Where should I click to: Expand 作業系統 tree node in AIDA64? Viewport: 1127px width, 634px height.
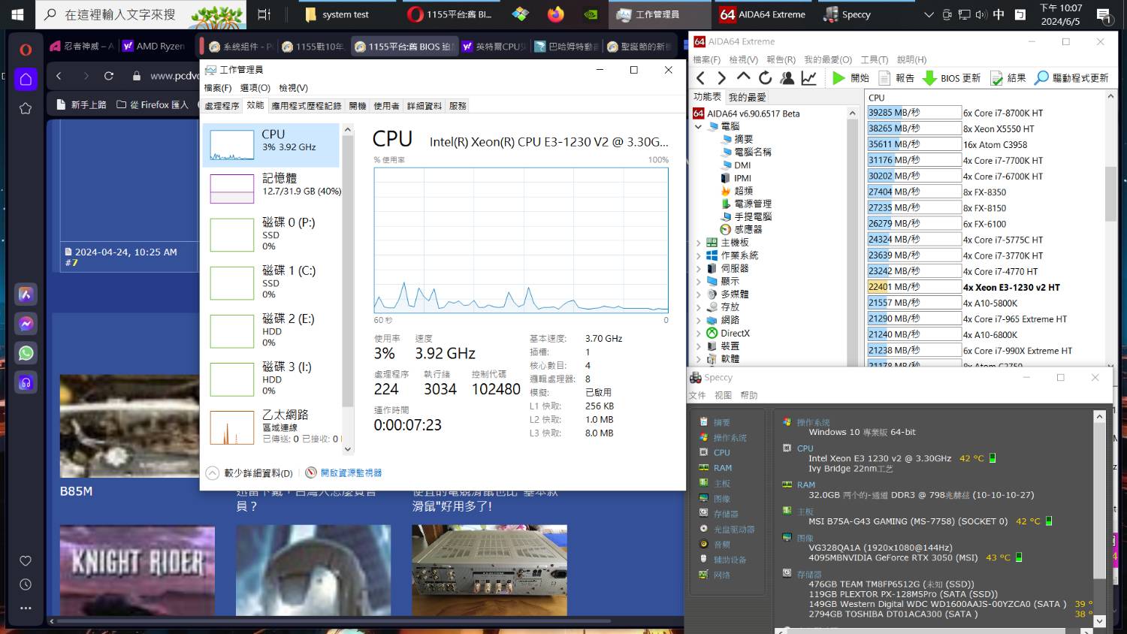click(699, 255)
